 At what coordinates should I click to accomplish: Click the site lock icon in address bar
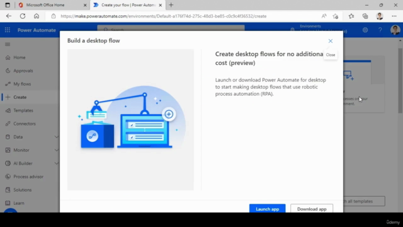tap(53, 16)
